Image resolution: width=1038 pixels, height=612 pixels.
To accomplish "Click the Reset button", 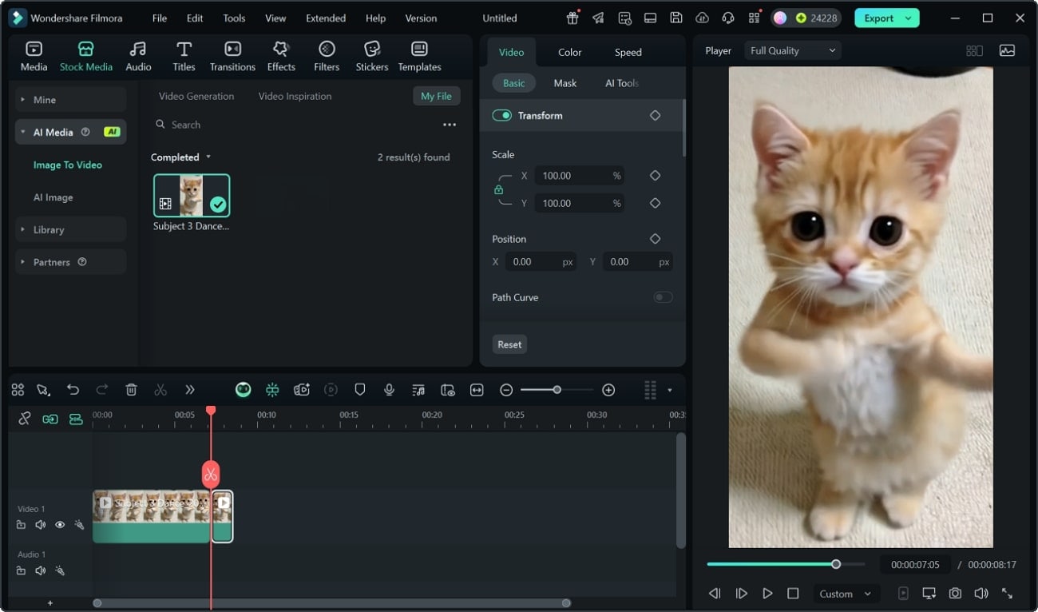I will pos(509,344).
